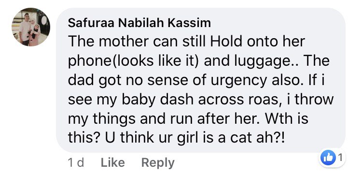Image resolution: width=362 pixels, height=174 pixels.
Task: Open Safuraa Nabilah Kassim's profile name link
Action: click(139, 23)
